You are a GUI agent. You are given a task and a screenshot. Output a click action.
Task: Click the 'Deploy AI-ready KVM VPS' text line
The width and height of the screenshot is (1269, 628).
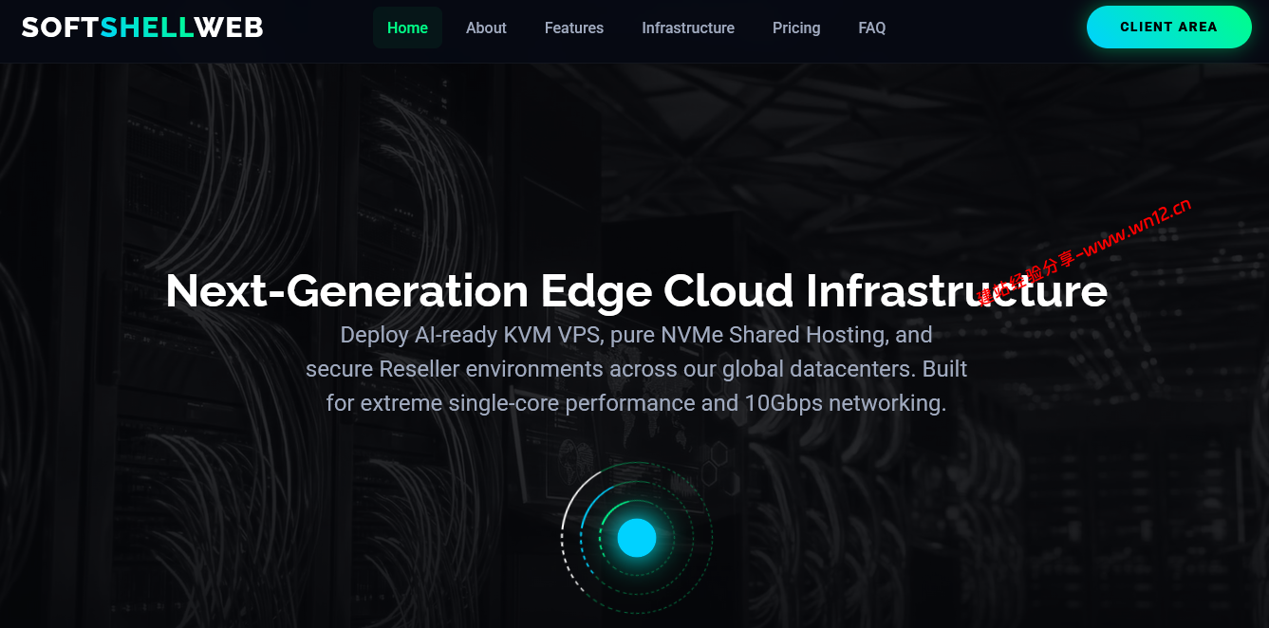[636, 335]
